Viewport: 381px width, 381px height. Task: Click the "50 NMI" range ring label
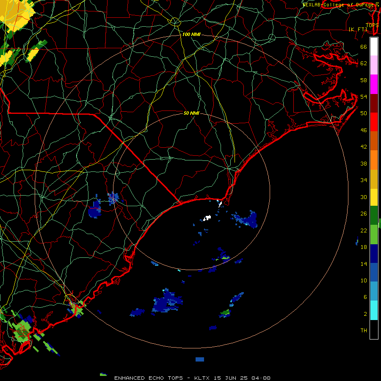191,113
